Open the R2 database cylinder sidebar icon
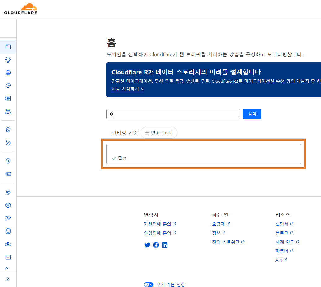 tap(8, 231)
